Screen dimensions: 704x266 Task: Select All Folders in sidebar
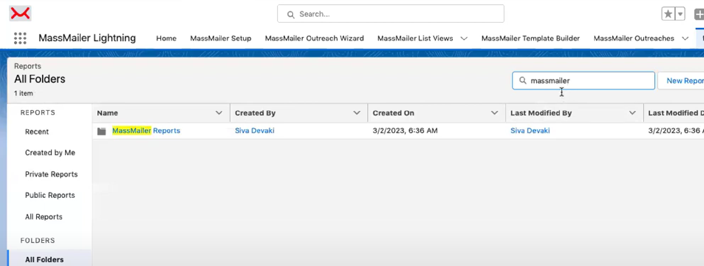point(44,260)
